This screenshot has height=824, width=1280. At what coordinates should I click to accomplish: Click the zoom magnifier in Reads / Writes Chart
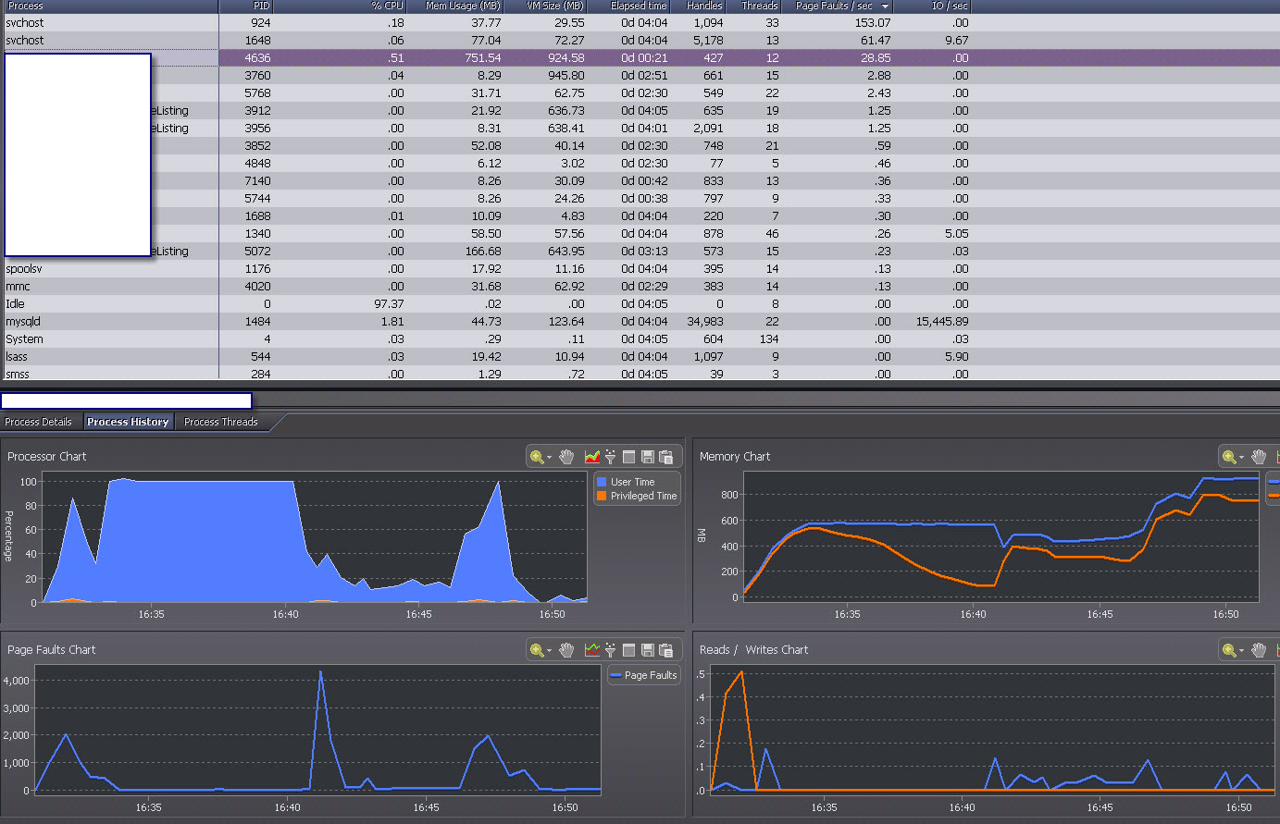tap(1228, 650)
